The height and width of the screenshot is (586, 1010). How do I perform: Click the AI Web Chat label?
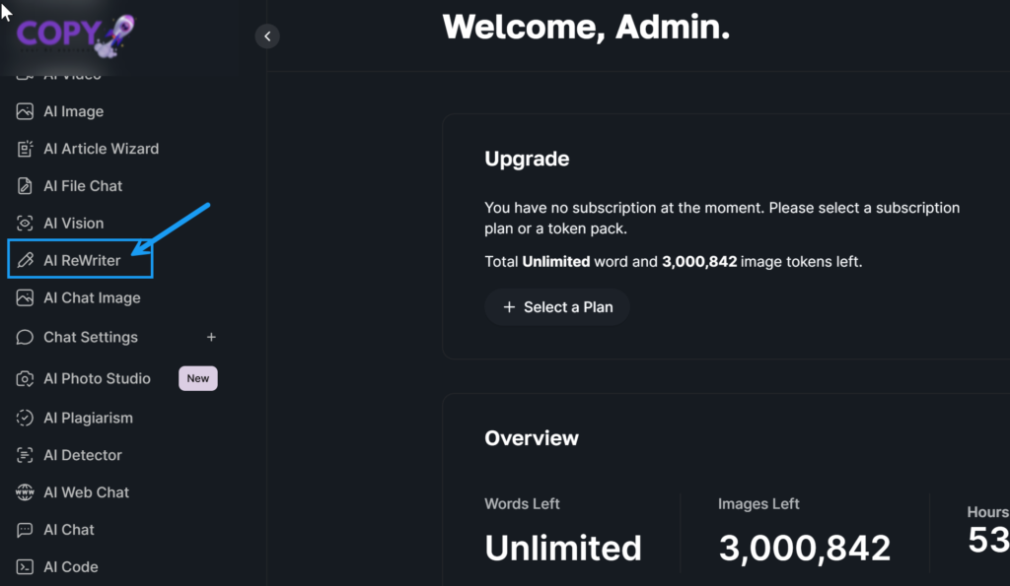(87, 492)
